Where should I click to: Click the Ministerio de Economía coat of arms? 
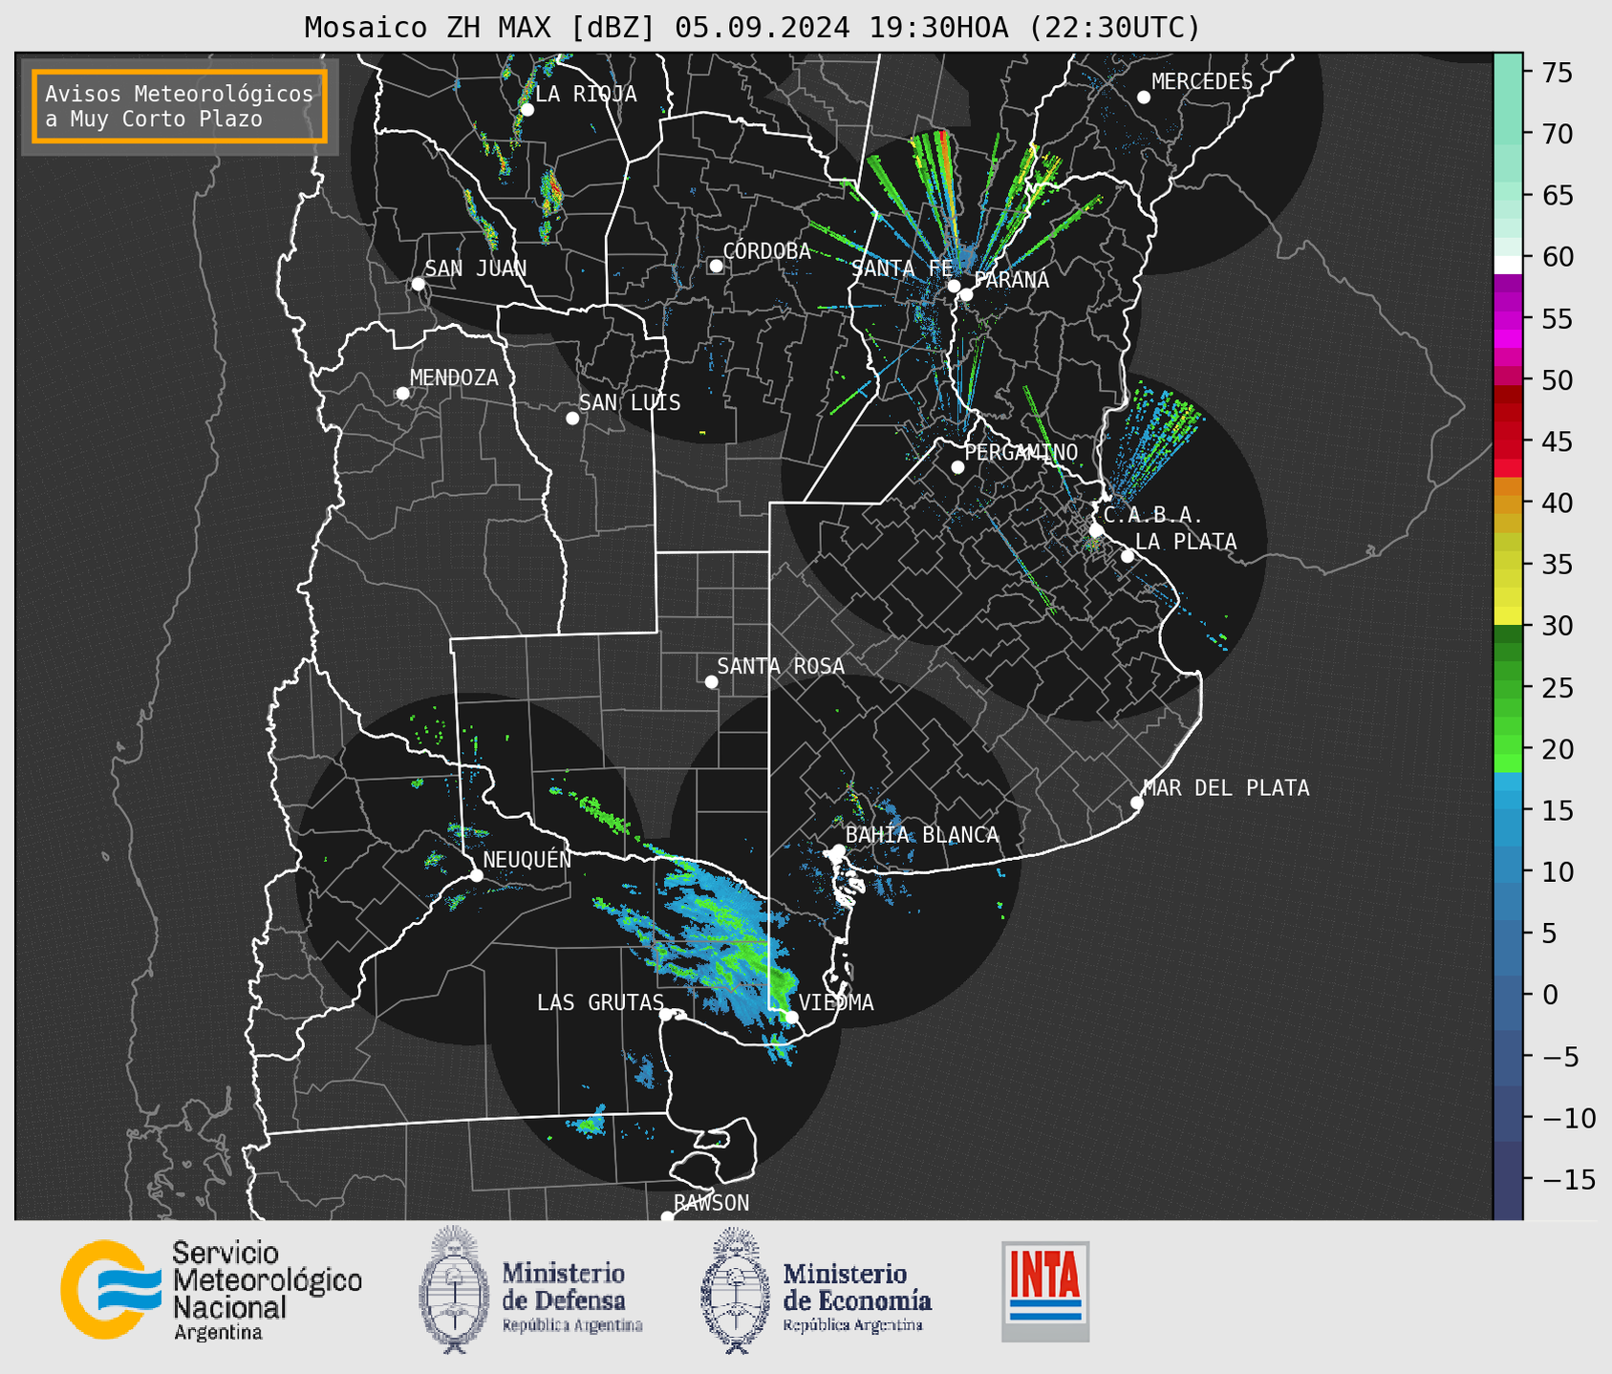pos(736,1291)
